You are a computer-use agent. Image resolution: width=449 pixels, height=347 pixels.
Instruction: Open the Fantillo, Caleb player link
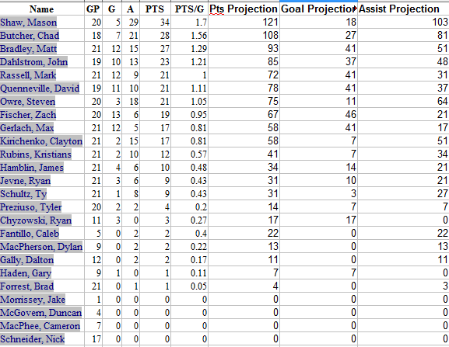tap(30, 234)
